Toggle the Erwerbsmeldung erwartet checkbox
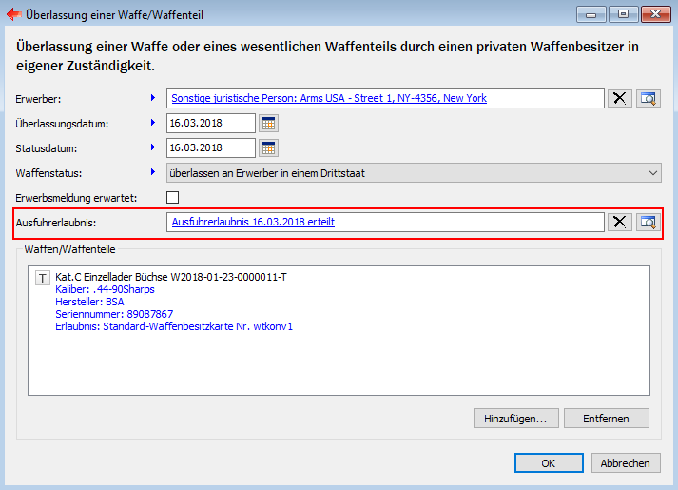The height and width of the screenshot is (490, 678). pos(173,197)
